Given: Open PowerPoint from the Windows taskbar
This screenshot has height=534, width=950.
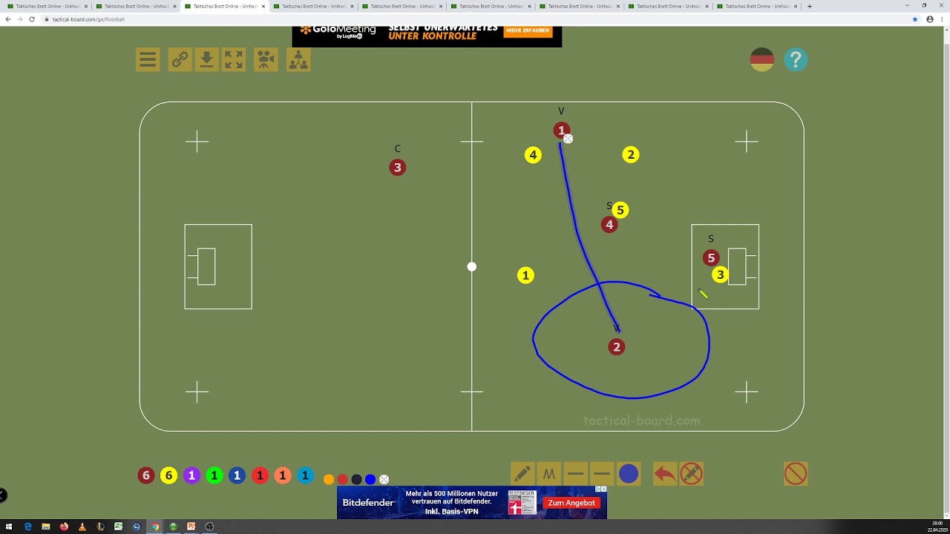Looking at the screenshot, I should pos(191,527).
